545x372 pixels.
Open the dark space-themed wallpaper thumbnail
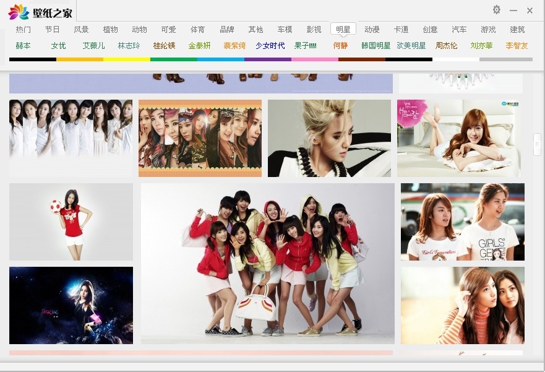click(71, 306)
